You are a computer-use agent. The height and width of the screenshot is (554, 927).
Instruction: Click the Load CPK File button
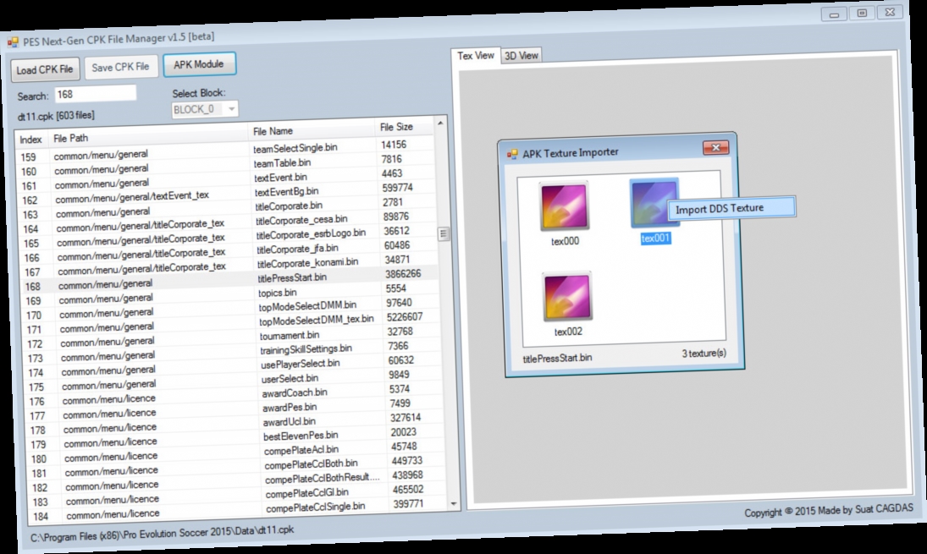point(43,69)
